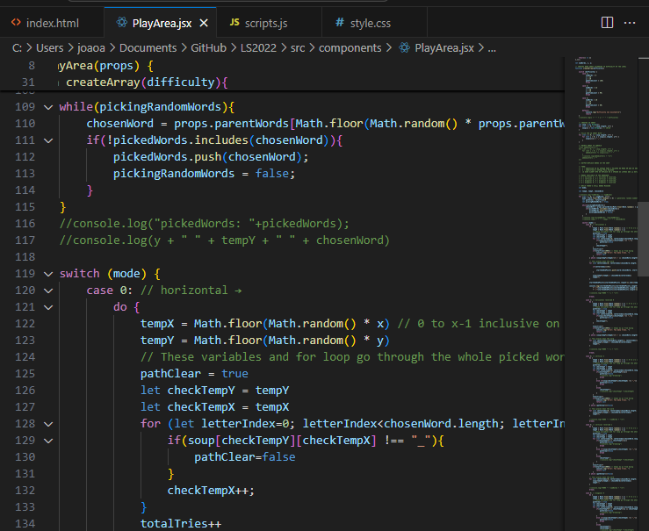649x531 pixels.
Task: Split the editor to the right
Action: pyautogui.click(x=607, y=22)
